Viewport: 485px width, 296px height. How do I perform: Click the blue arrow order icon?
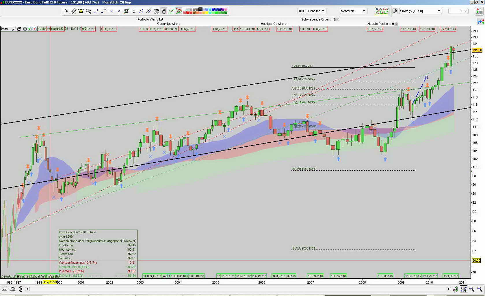click(x=480, y=22)
